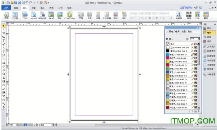This screenshot has height=130, width=217.
Task: Open the 素材 materials library
Action: (206, 15)
